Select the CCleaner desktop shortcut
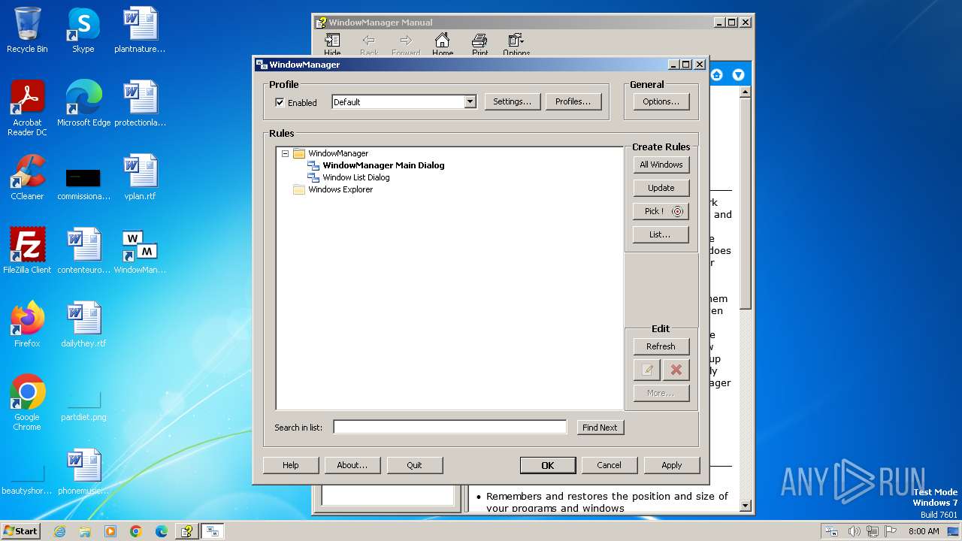 pyautogui.click(x=27, y=177)
